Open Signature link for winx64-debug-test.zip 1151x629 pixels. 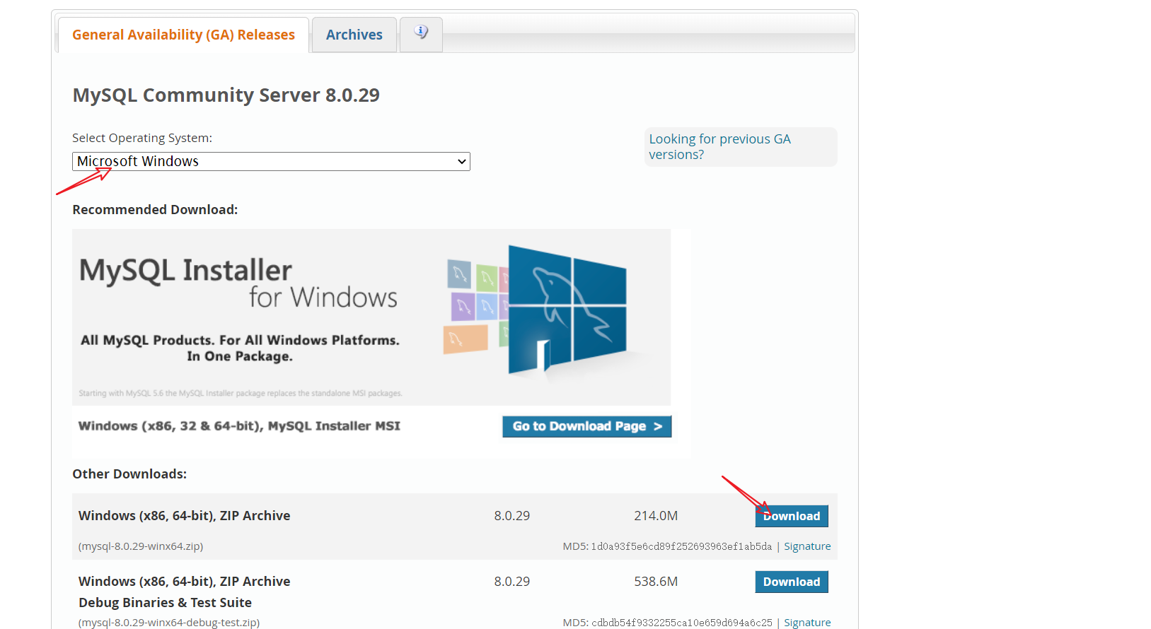tap(807, 623)
